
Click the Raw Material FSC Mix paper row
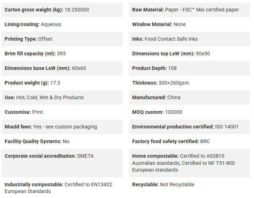coord(189,10)
